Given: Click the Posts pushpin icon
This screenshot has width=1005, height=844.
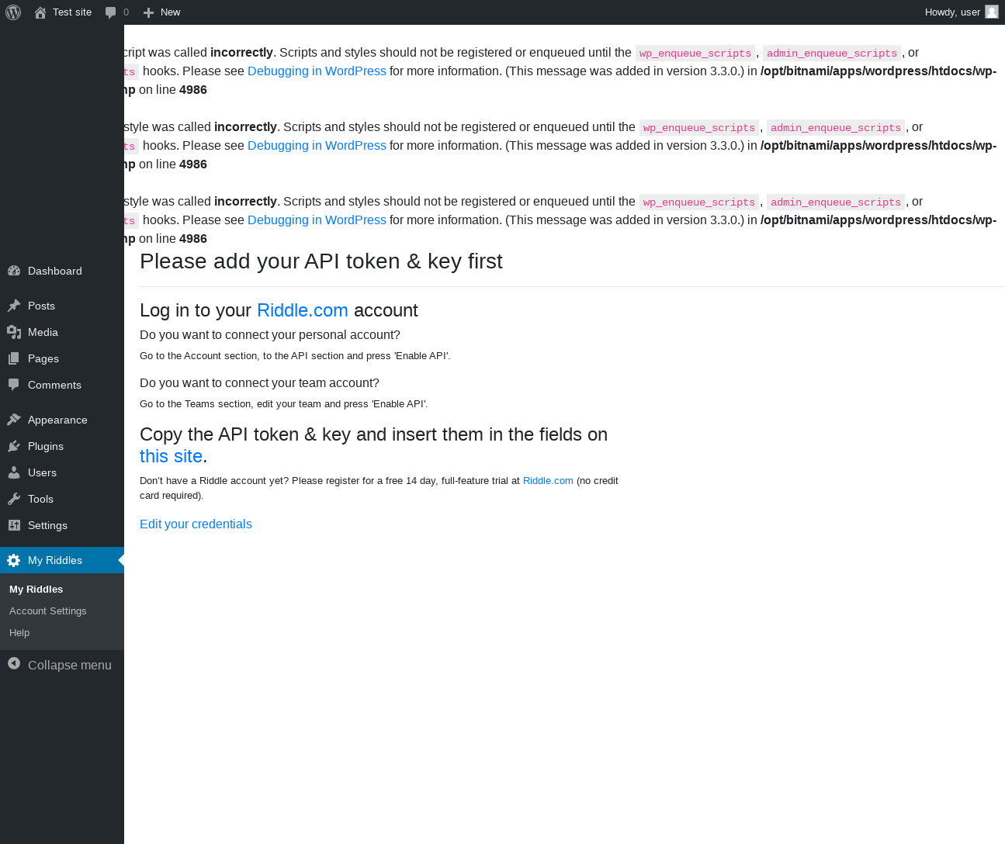Looking at the screenshot, I should point(14,306).
